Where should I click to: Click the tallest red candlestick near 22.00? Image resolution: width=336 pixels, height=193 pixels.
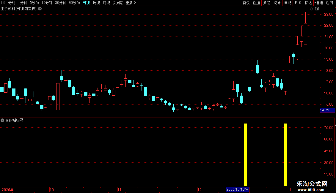pos(305,34)
